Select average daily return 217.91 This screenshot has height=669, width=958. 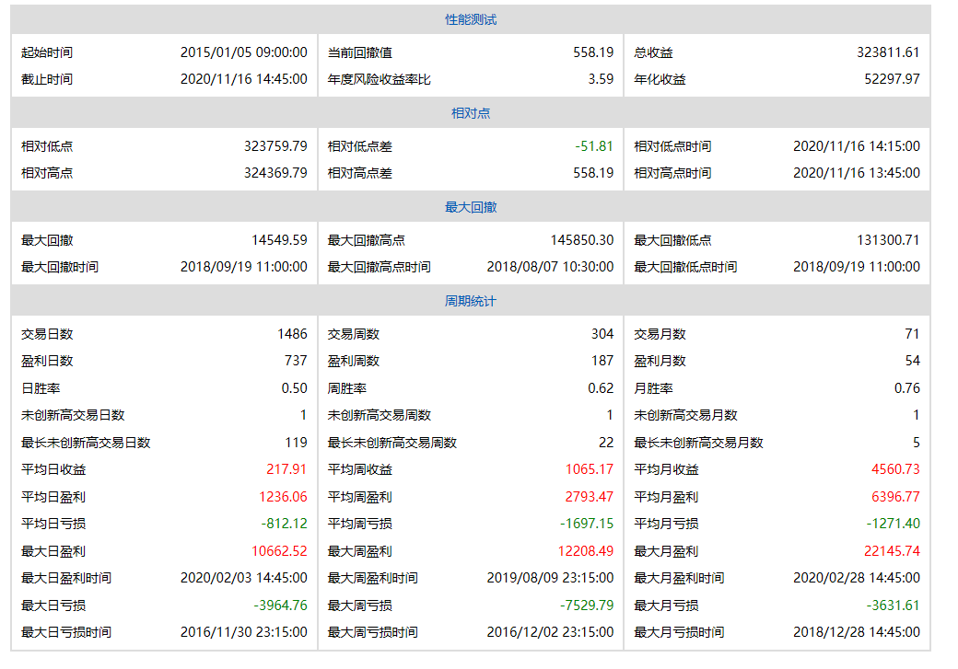tap(286, 470)
